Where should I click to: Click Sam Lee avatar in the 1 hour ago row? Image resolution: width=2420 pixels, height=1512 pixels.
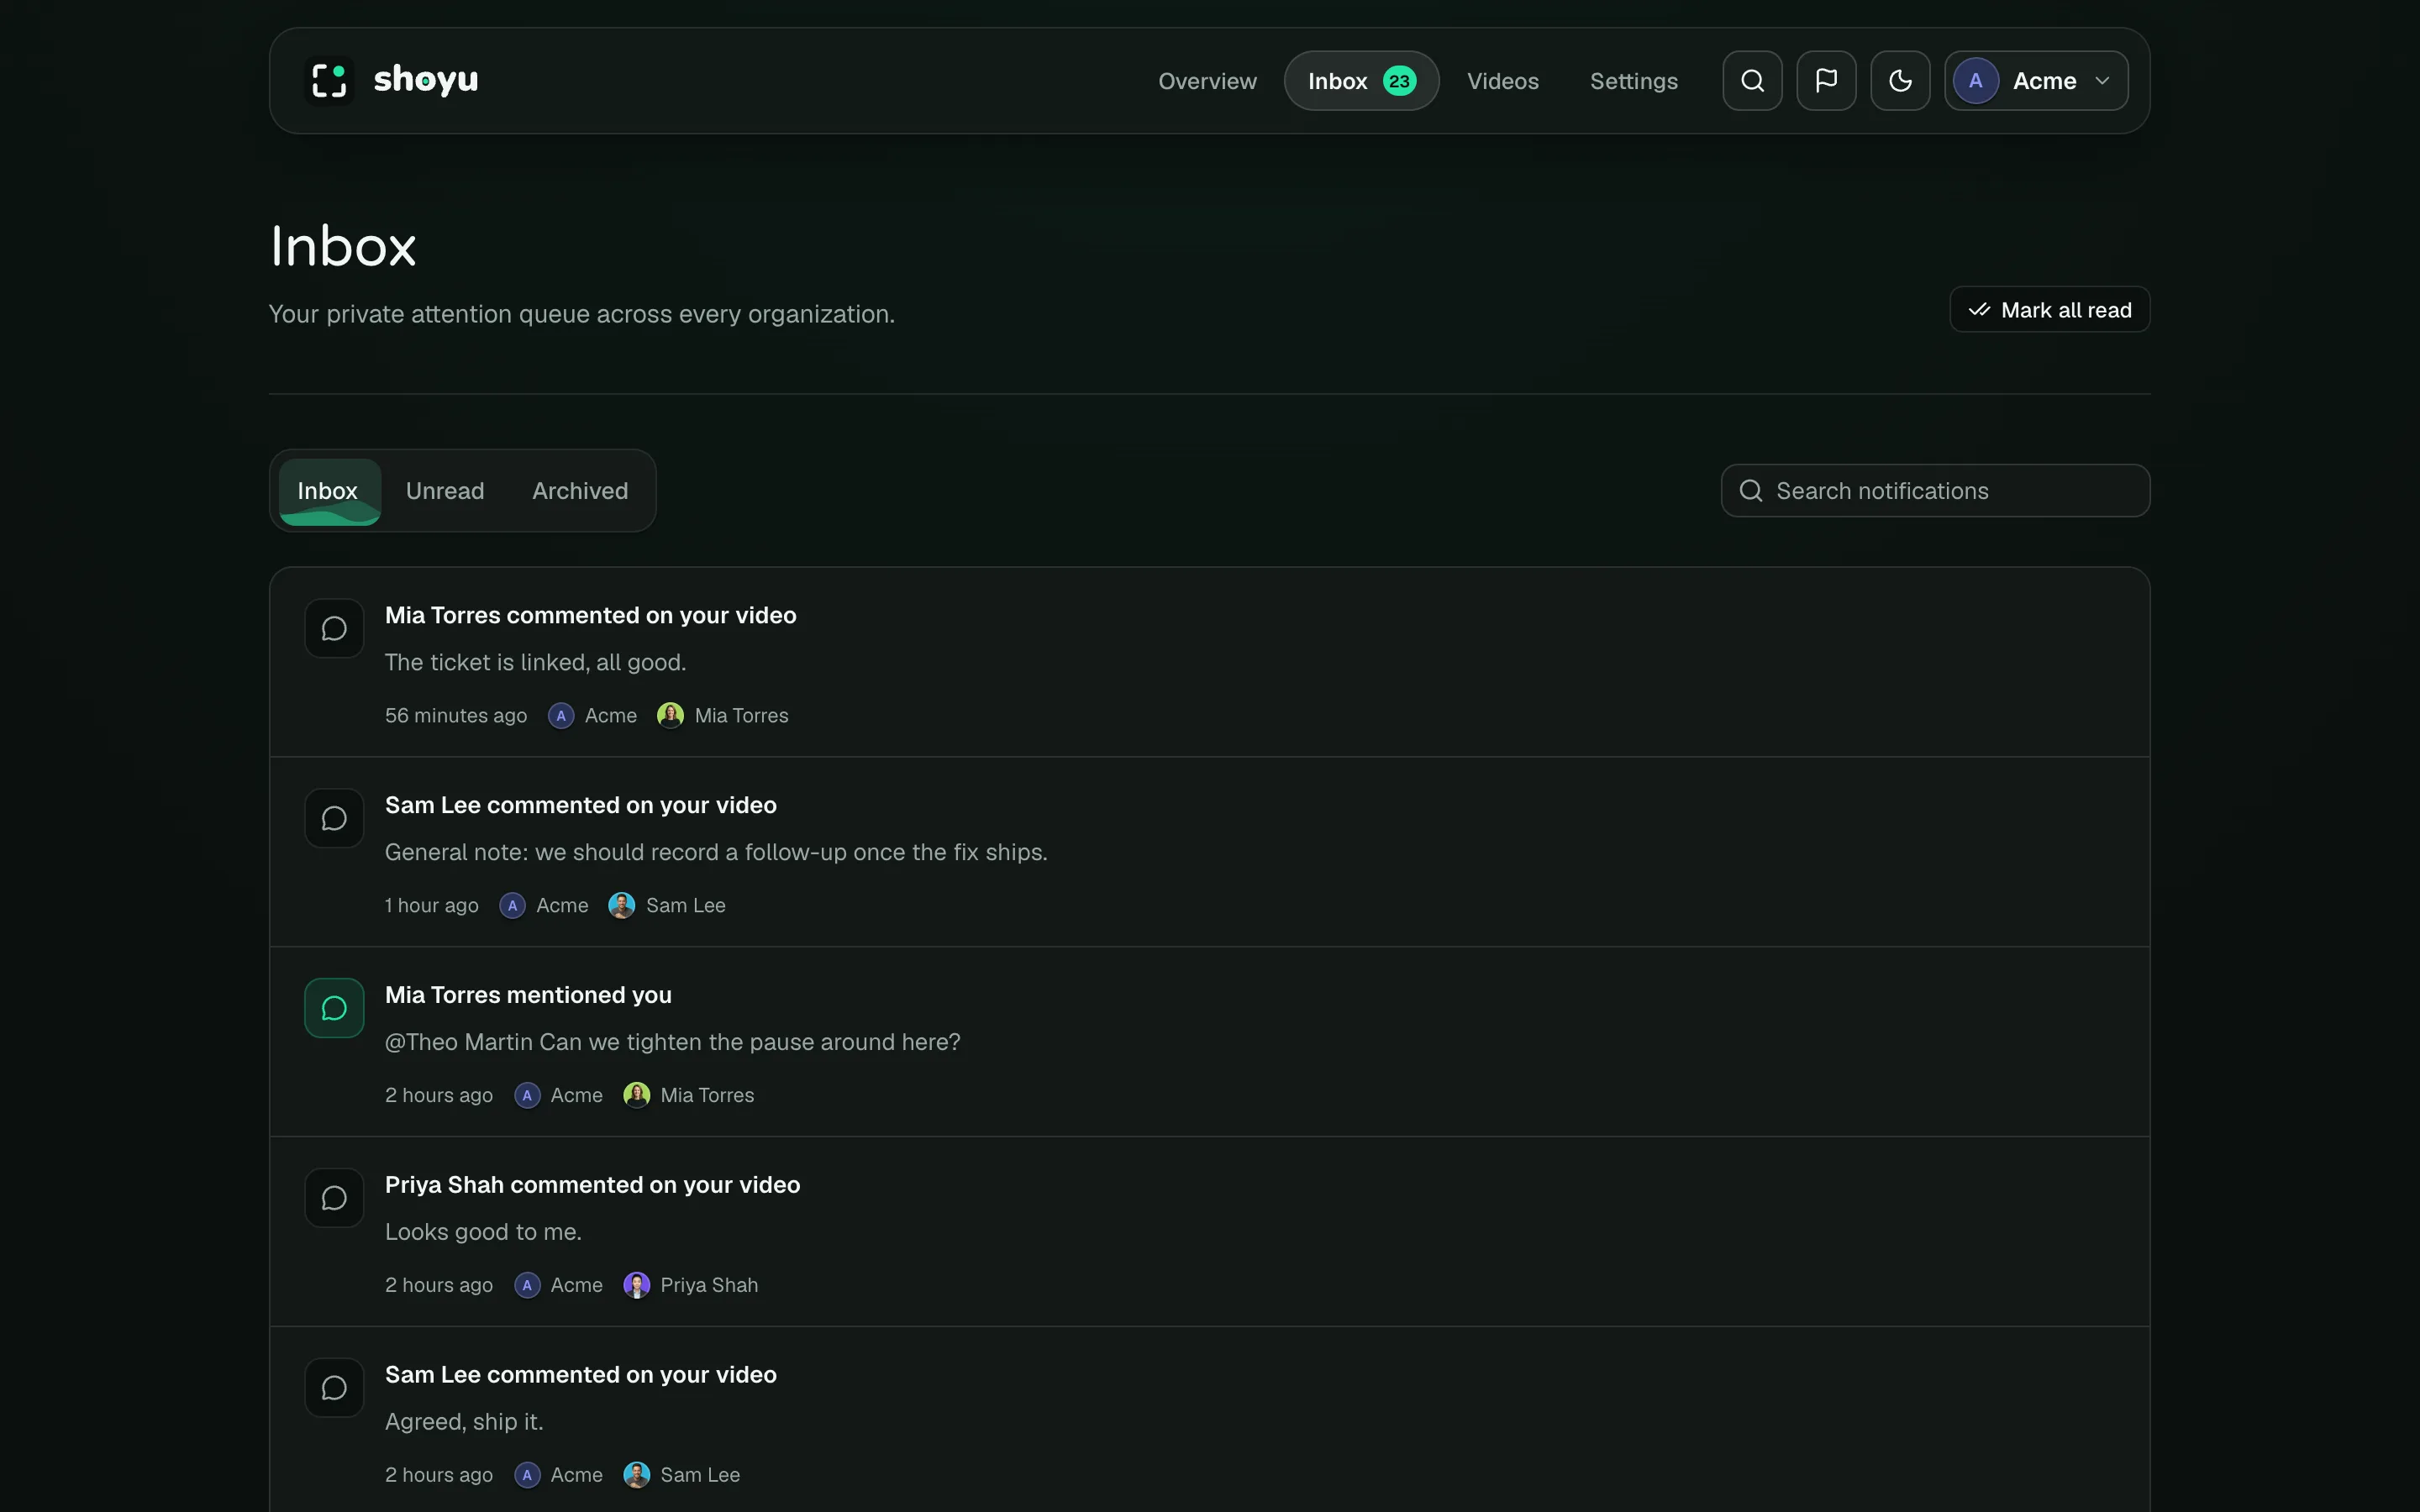pyautogui.click(x=622, y=905)
